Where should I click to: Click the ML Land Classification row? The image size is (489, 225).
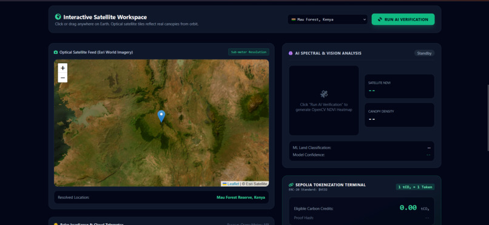362,148
